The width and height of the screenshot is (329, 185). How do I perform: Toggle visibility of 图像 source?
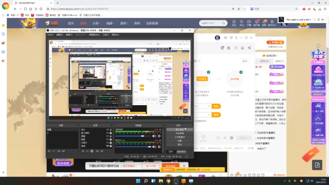[x=107, y=139]
